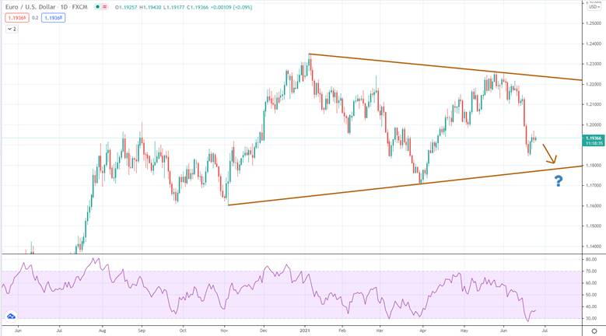Click the red sell price button 1.19365
Viewport: 606px width, 336px height.
coord(17,18)
